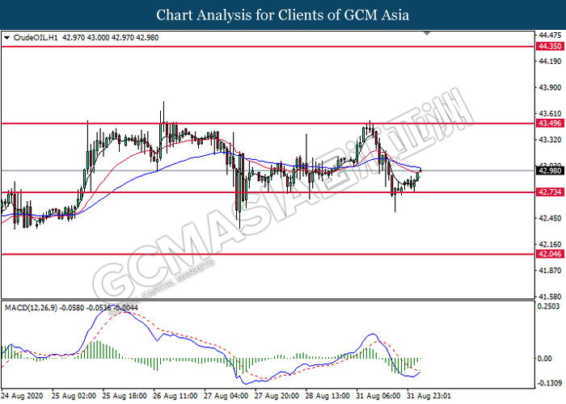Click the chart title banner text

(x=282, y=15)
